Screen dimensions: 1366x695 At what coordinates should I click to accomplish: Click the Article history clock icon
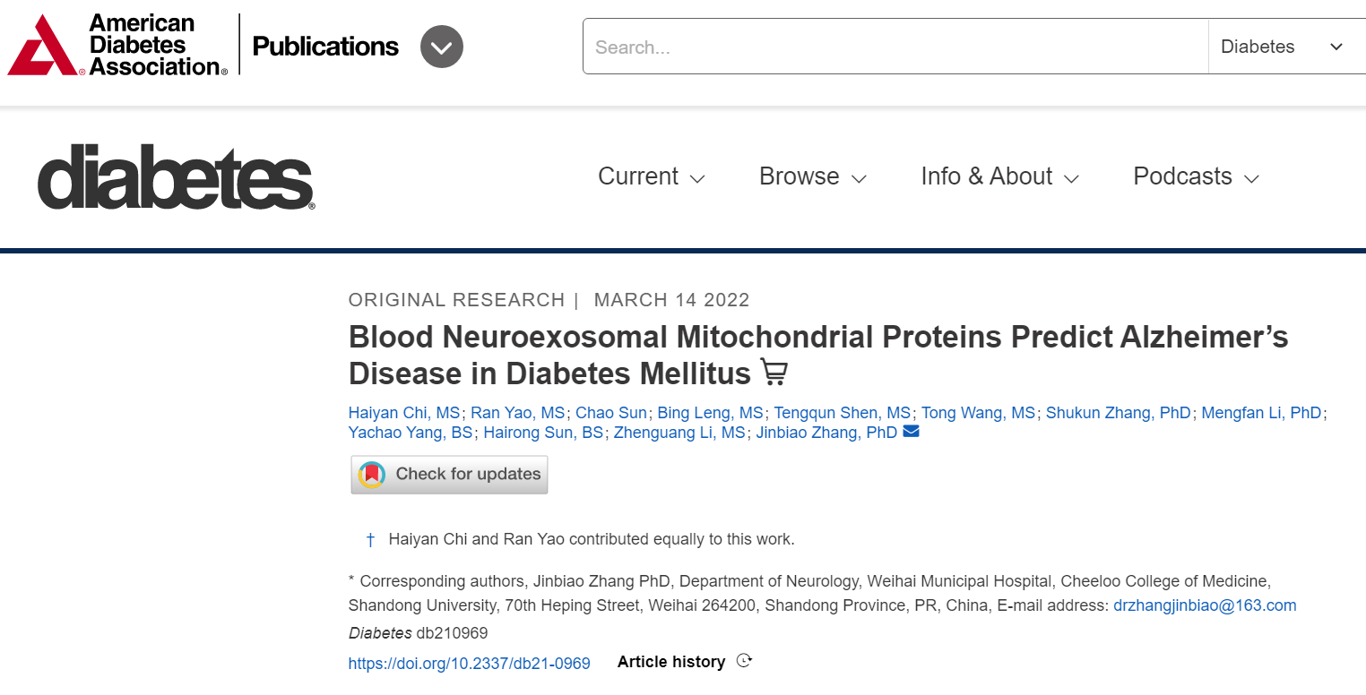[744, 661]
